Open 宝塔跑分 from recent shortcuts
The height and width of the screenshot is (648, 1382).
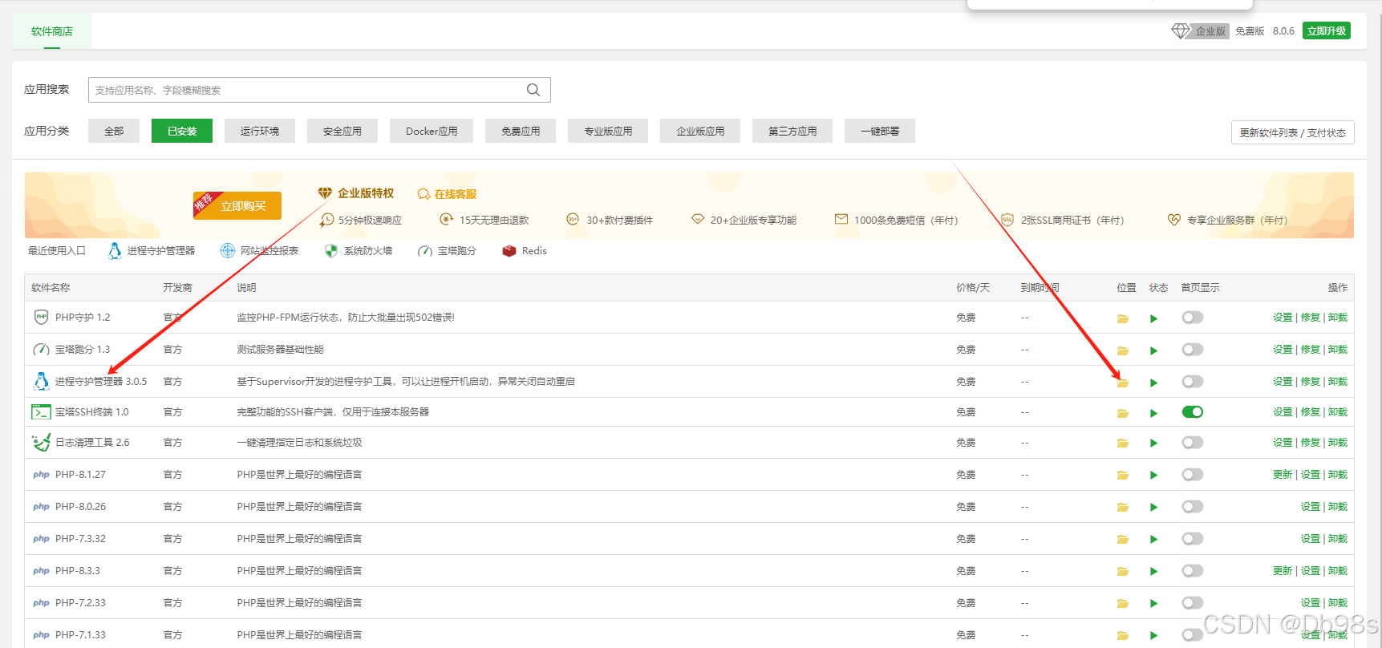tap(447, 251)
